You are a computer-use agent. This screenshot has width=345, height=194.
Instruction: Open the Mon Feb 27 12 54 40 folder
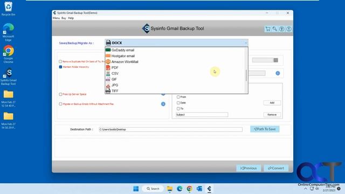(x=9, y=98)
